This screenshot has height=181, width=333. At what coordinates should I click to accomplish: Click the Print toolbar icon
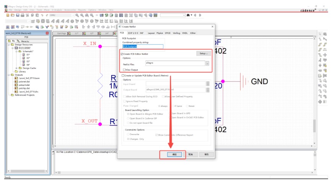click(23, 15)
